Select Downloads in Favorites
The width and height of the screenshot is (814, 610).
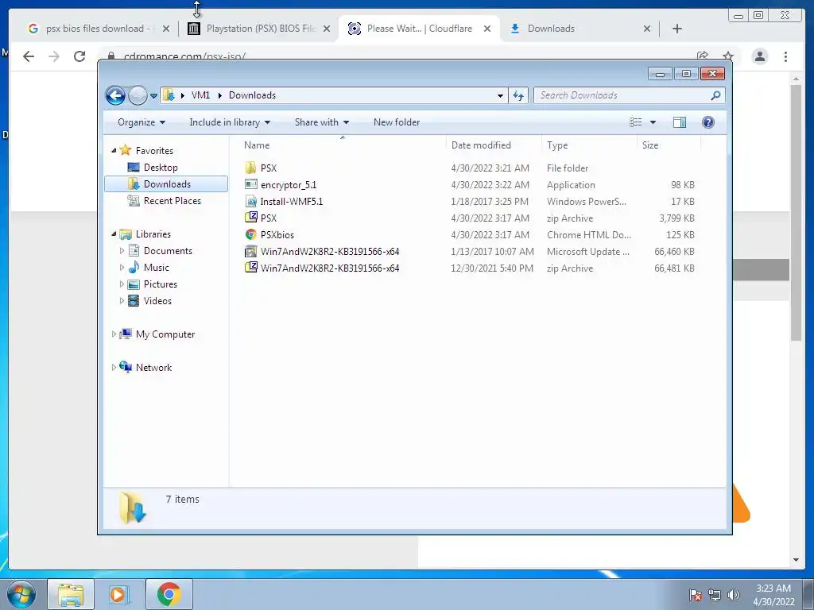[x=166, y=184]
